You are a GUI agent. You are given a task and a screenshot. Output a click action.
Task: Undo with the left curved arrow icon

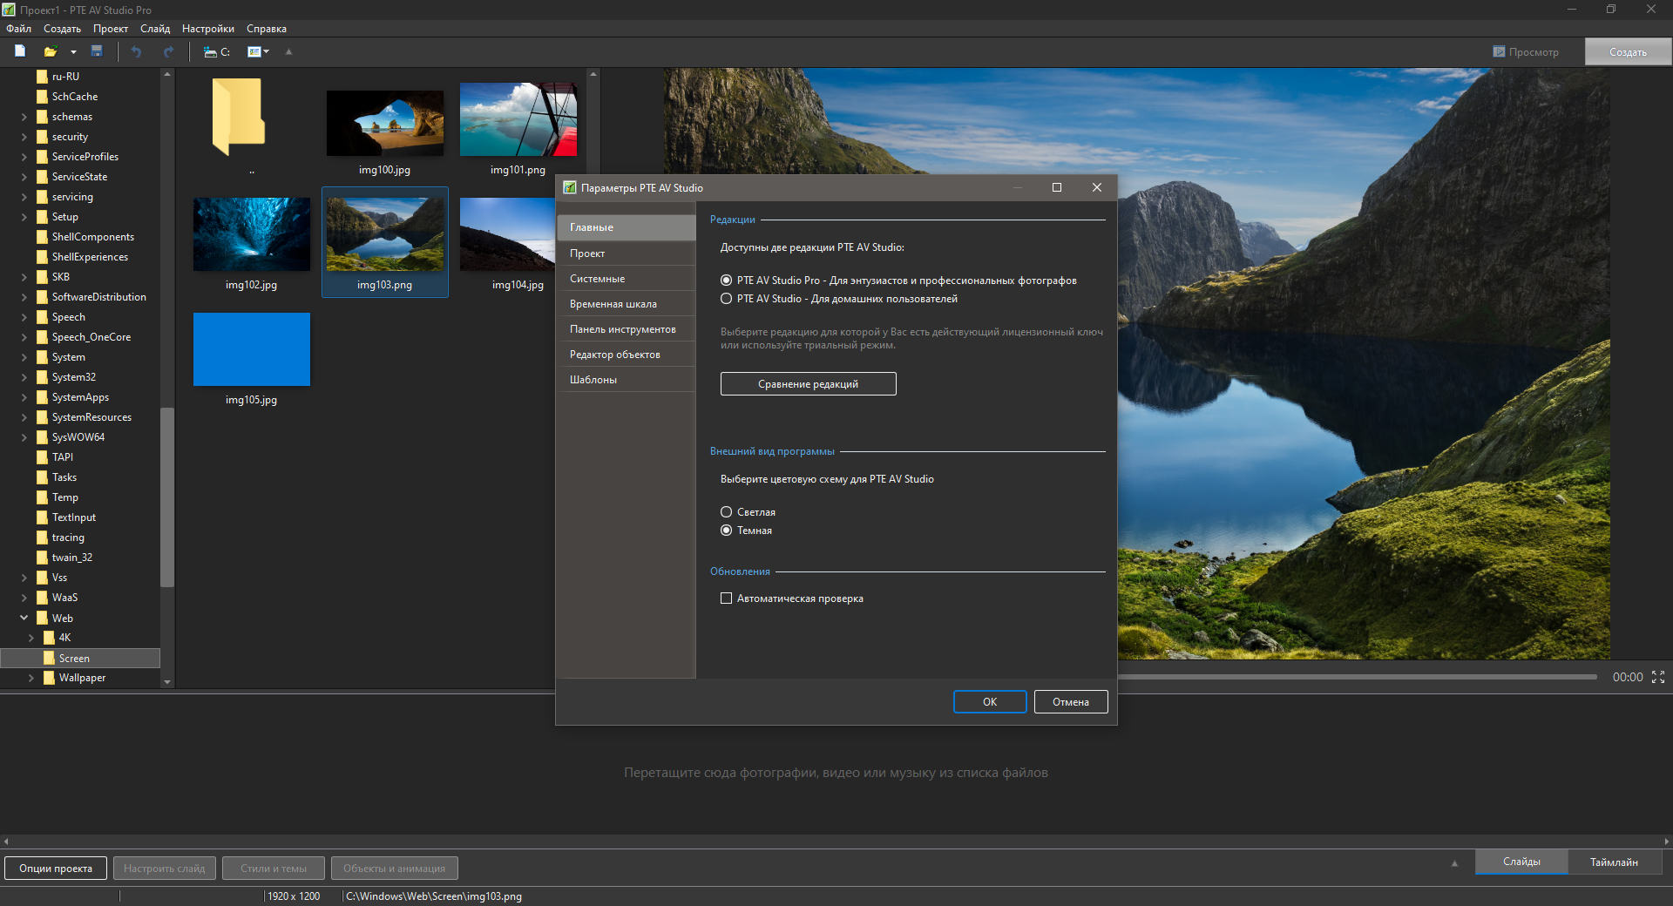(x=136, y=51)
